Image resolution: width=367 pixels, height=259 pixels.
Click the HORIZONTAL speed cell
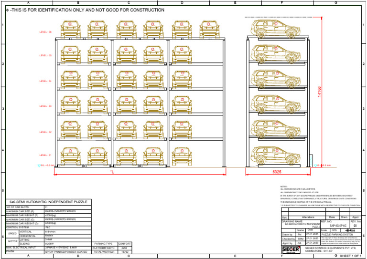(x=32, y=236)
